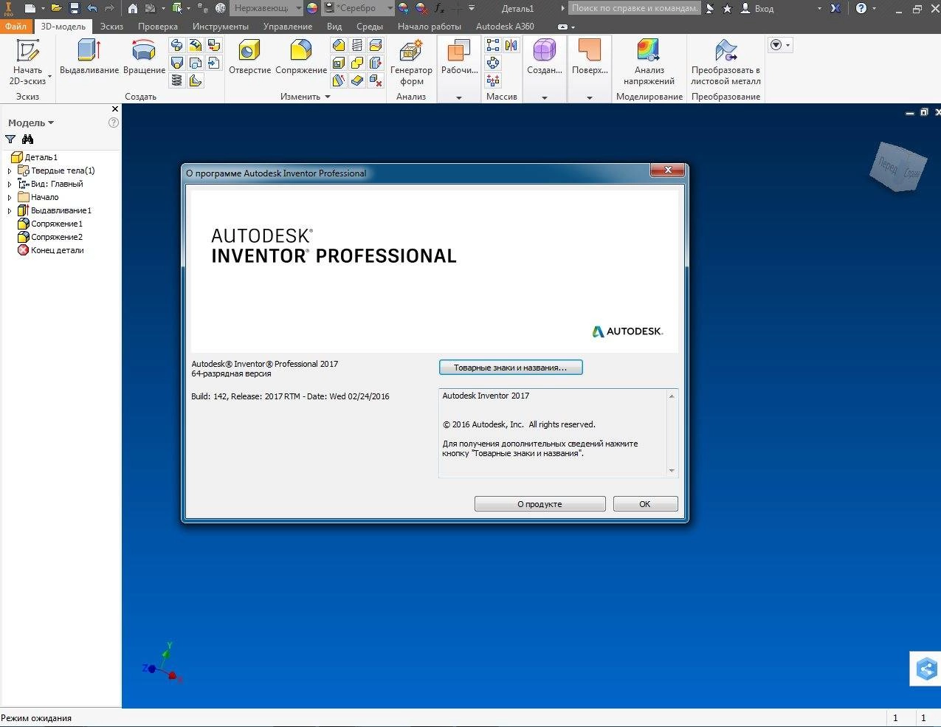
Task: Select the Shell tool in Изменить panel
Action: (x=339, y=63)
